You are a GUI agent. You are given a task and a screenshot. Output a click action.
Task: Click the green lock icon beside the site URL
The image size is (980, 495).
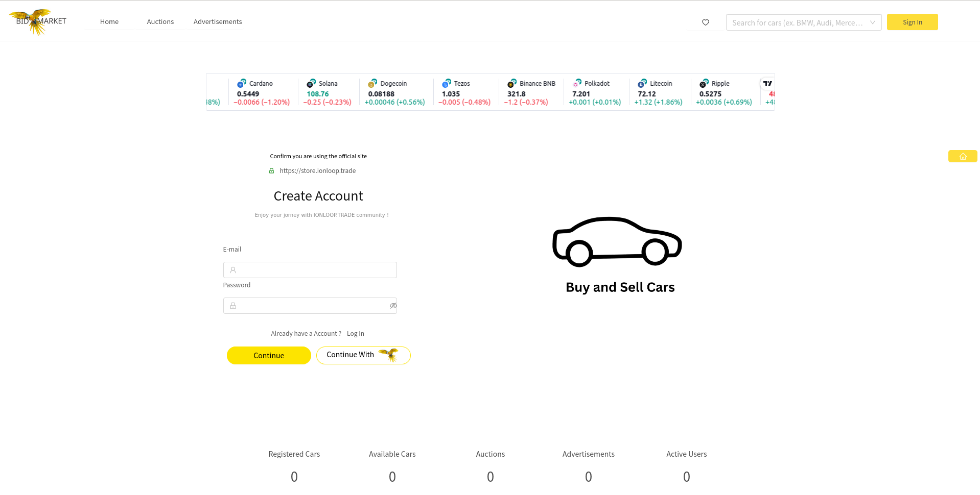point(271,170)
